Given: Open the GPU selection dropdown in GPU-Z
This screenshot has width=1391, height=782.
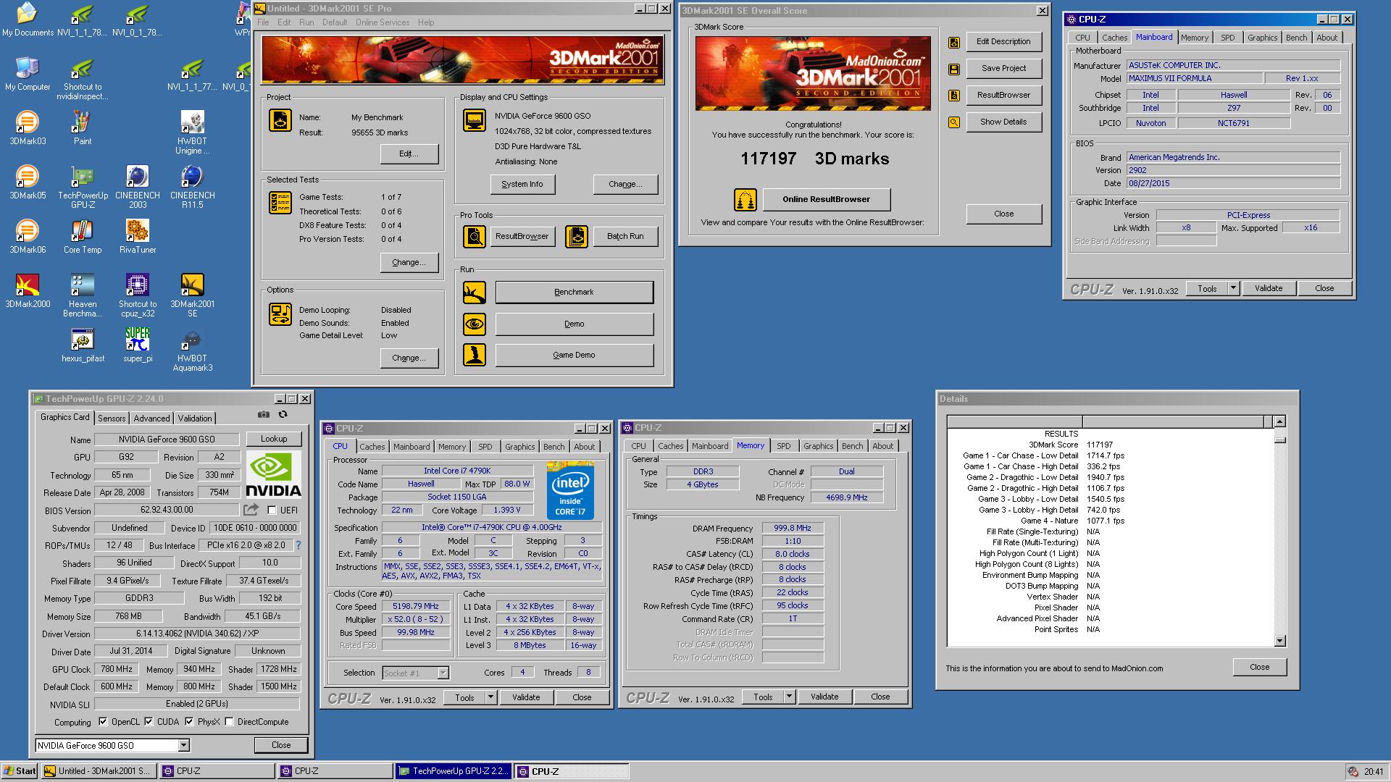Looking at the screenshot, I should coord(183,745).
